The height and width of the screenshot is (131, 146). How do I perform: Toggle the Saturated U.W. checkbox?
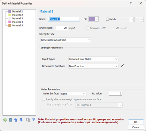coord(88,28)
